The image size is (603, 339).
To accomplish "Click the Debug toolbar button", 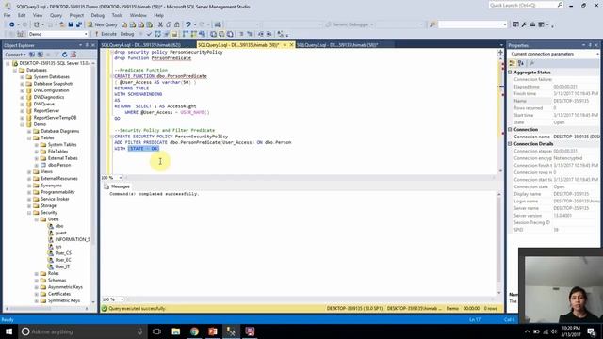I will [x=127, y=34].
